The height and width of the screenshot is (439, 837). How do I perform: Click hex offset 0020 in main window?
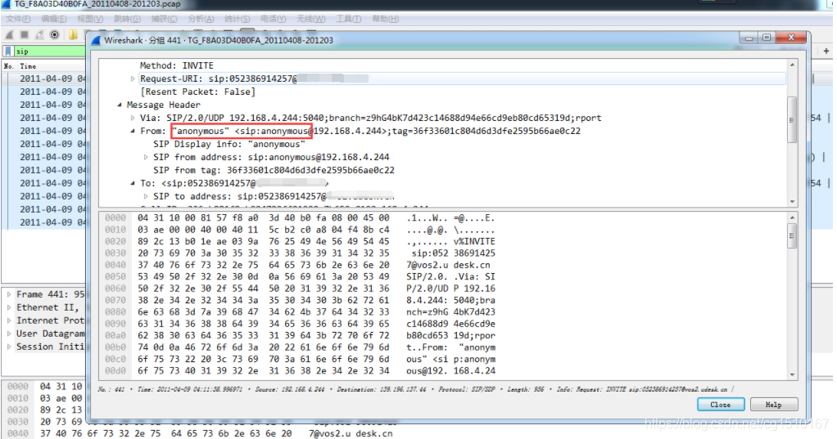coord(18,410)
